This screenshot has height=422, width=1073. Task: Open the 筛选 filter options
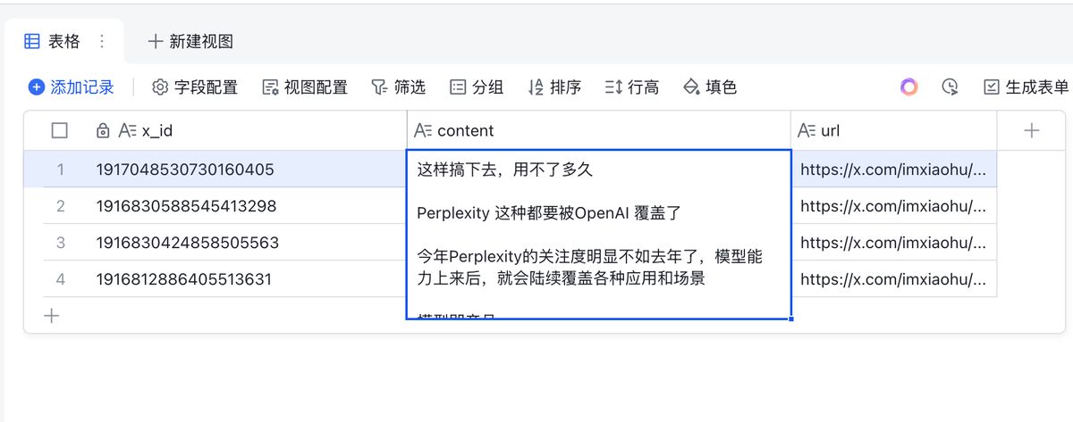click(x=399, y=87)
